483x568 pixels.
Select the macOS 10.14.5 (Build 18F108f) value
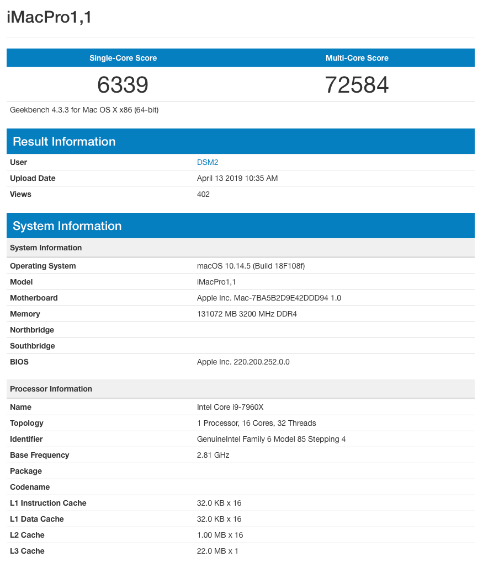(x=251, y=266)
